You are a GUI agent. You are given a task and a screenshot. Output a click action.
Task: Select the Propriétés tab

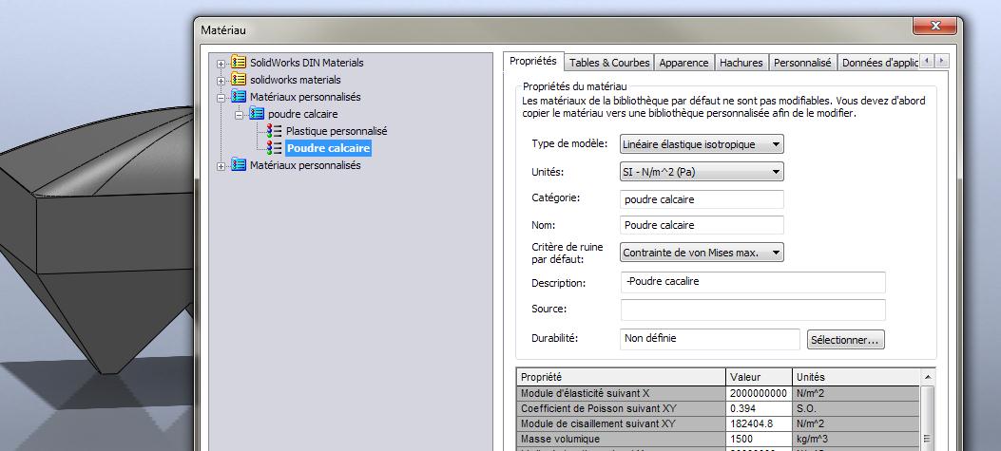point(533,61)
